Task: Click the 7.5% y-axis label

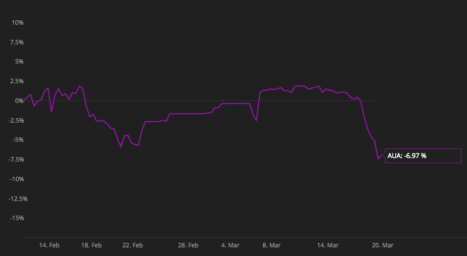Action: (17, 42)
